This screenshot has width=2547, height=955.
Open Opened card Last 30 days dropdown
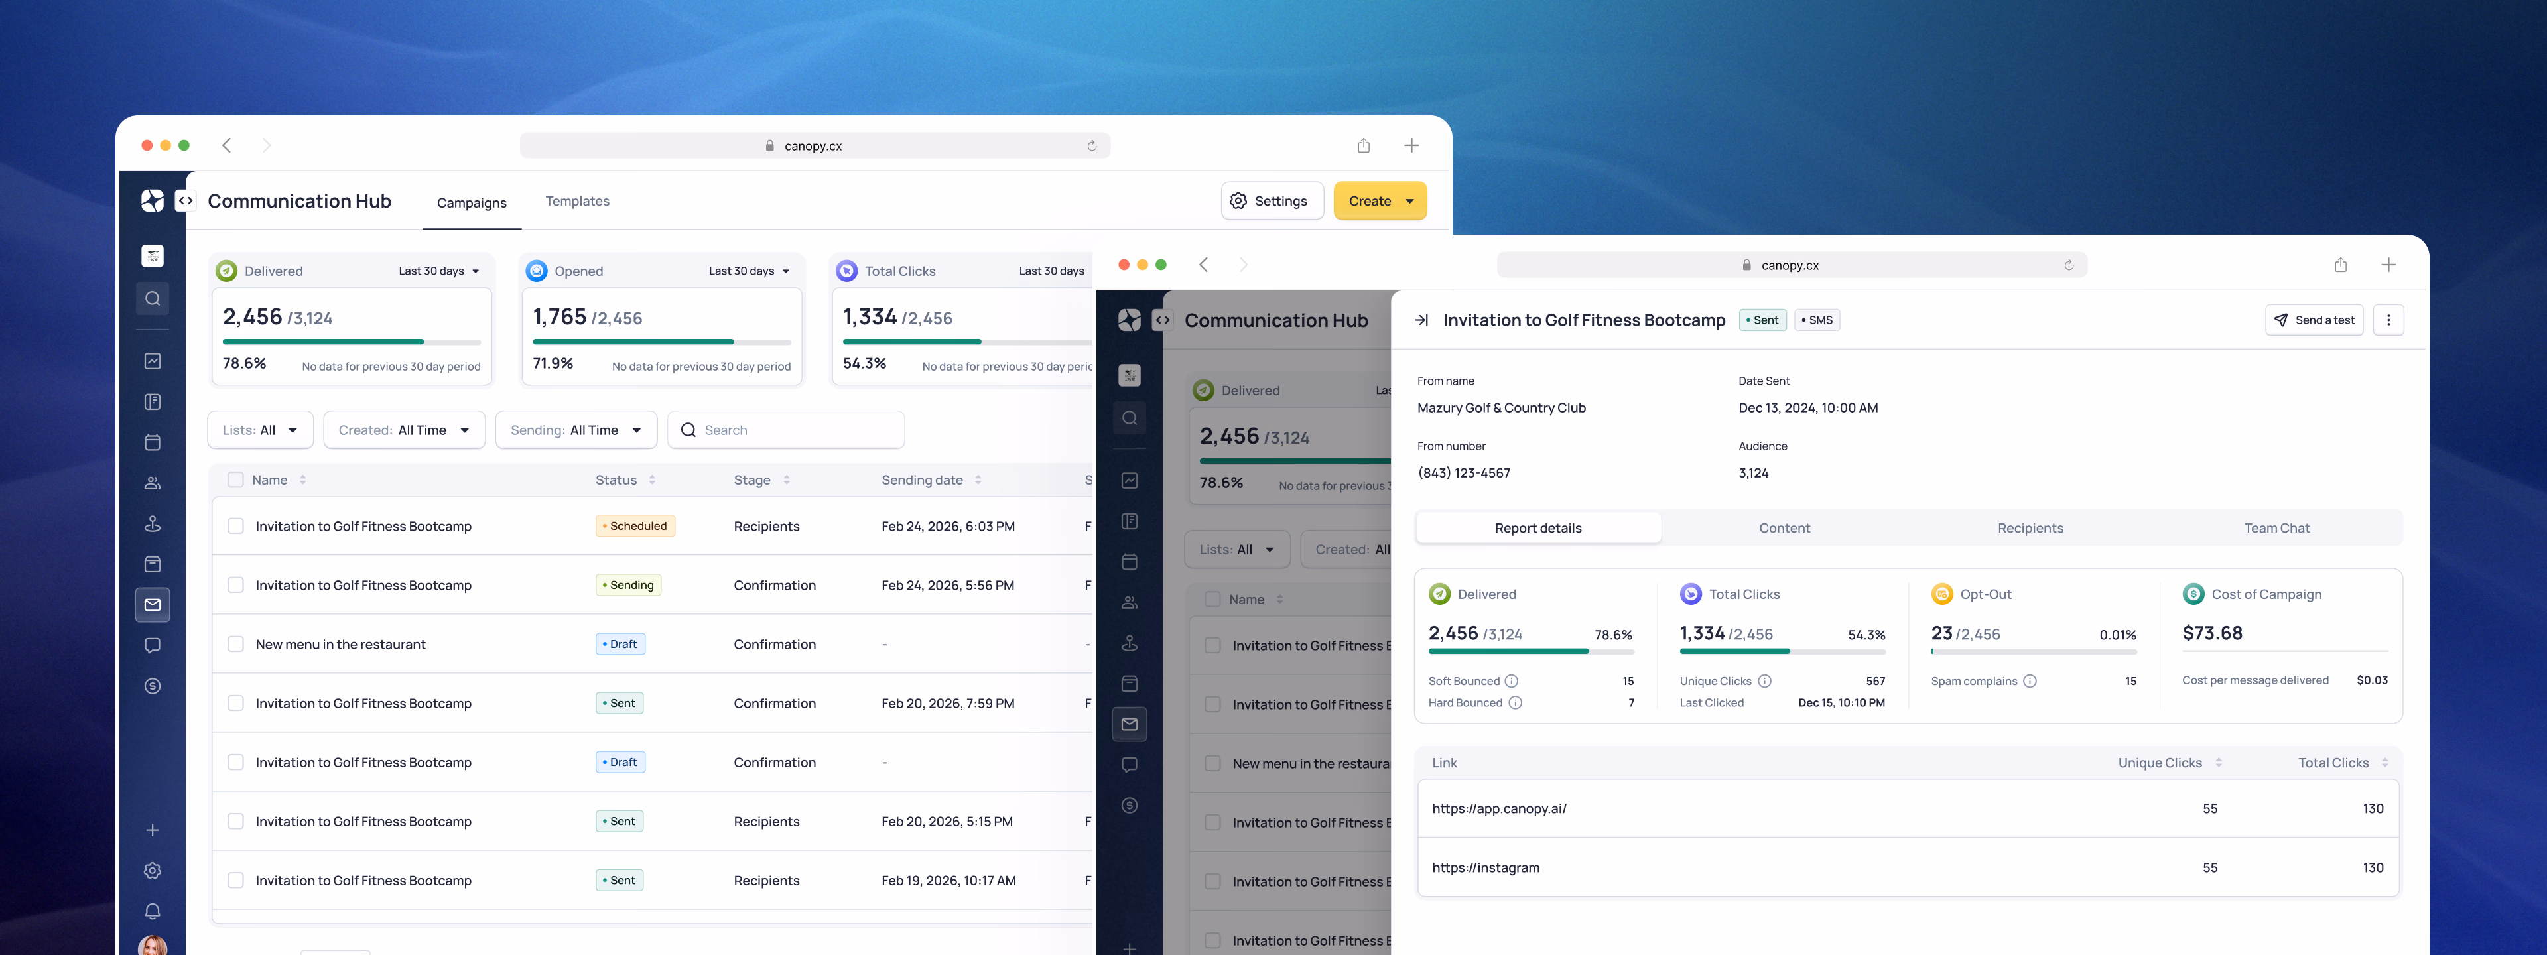pyautogui.click(x=750, y=271)
